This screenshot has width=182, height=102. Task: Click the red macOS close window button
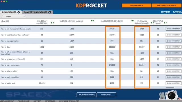click(x=1, y=1)
